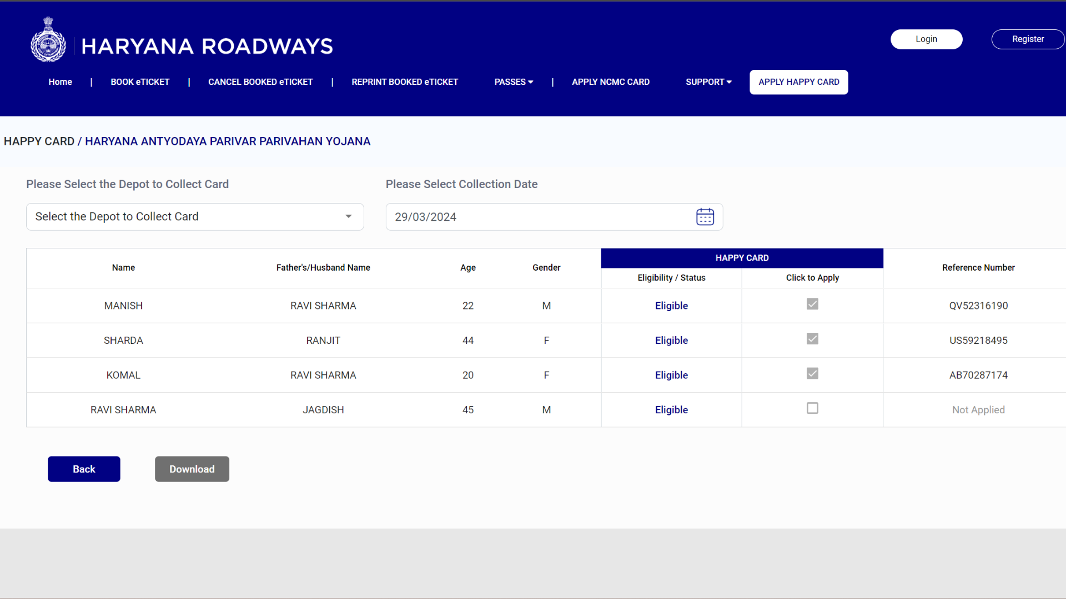This screenshot has height=599, width=1066.
Task: Go to Home menu item
Action: (60, 82)
